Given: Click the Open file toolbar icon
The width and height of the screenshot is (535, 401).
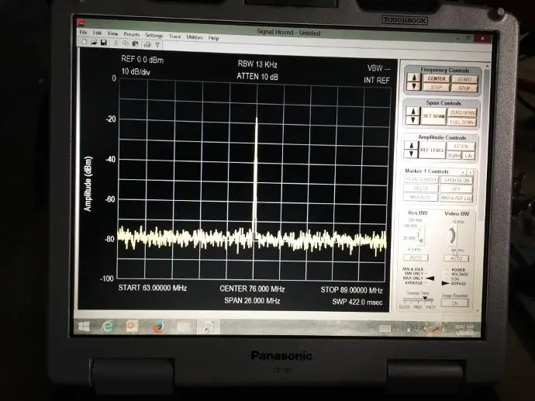Looking at the screenshot, I should 94,43.
